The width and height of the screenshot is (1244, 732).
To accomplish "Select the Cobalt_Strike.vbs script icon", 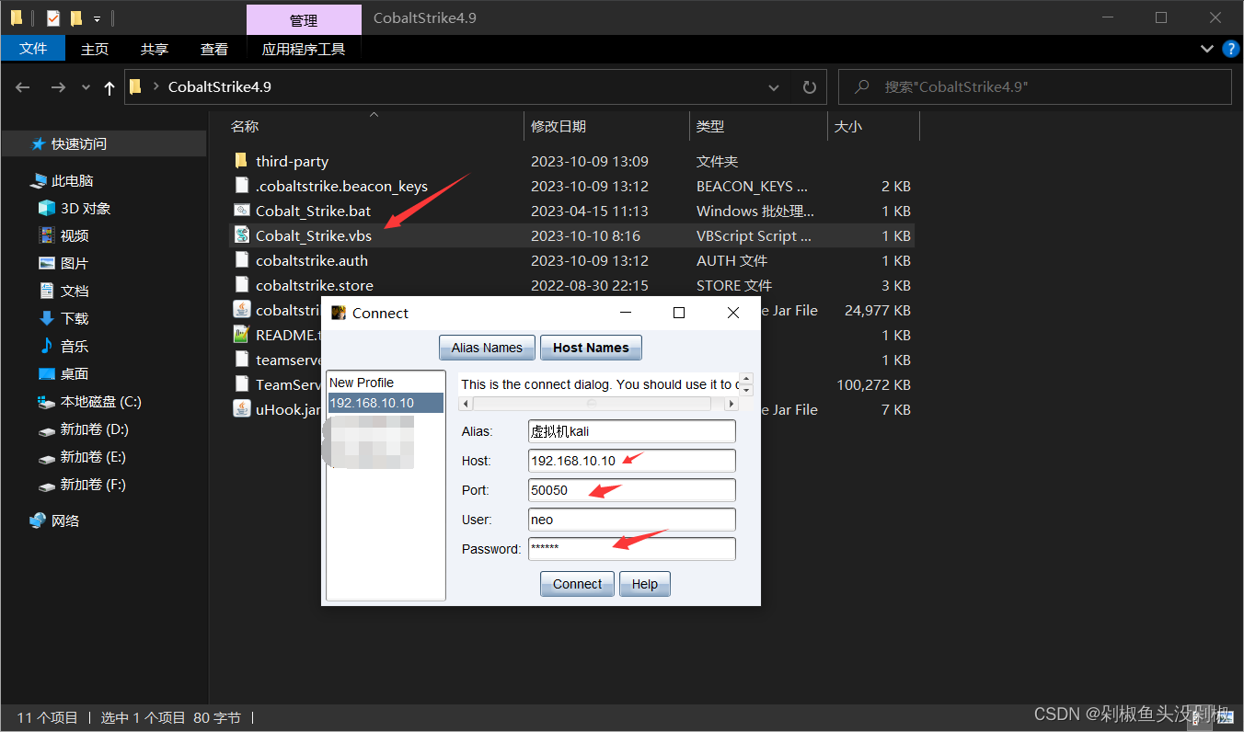I will click(x=241, y=235).
